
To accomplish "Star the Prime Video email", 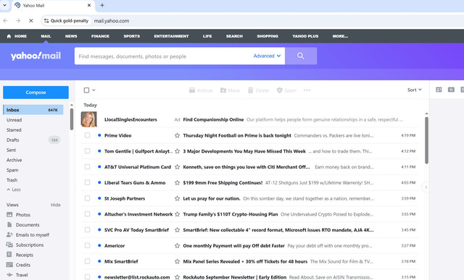I will [177, 135].
